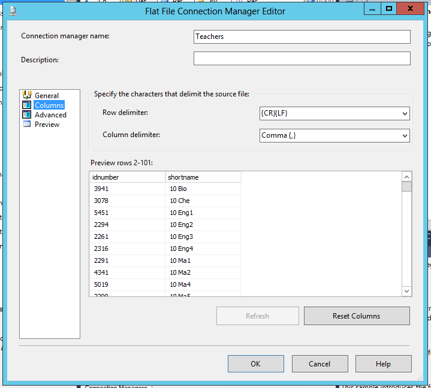Select the 10 Eng1 preview cell

click(x=203, y=213)
